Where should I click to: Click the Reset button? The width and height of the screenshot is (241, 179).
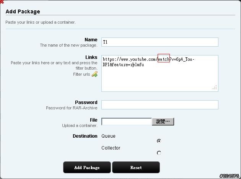[136, 167]
